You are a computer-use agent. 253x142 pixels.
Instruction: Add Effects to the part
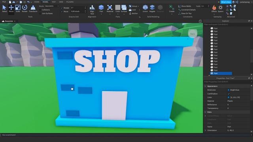pos(214,8)
